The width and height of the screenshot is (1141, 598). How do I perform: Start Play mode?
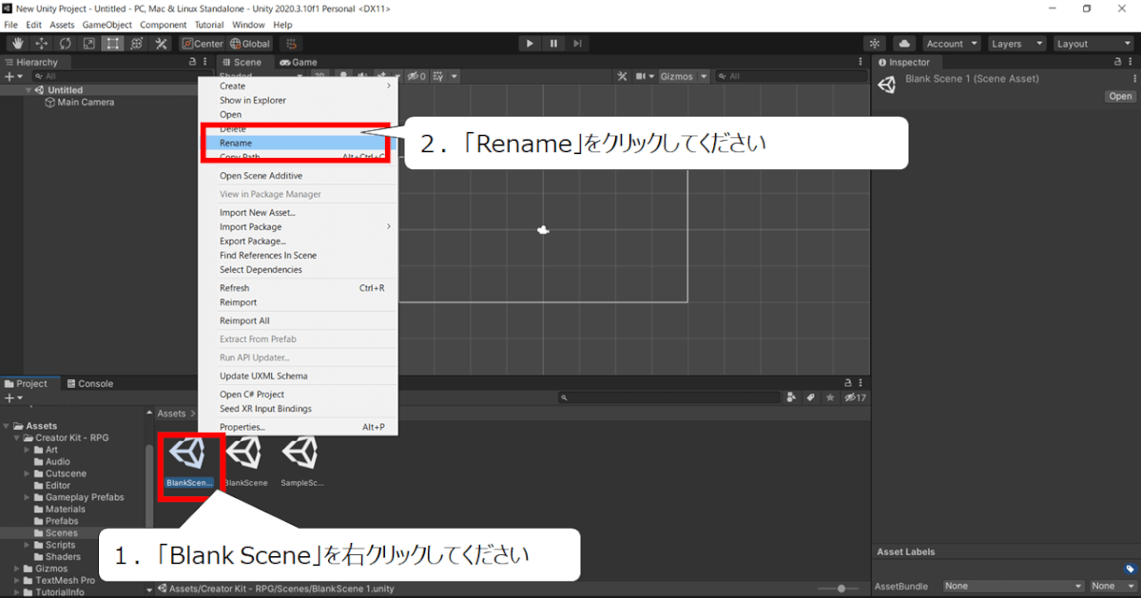pos(530,44)
